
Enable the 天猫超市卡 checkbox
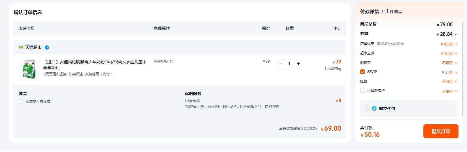tap(363, 90)
